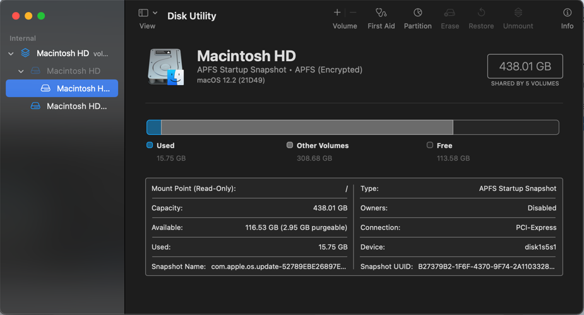This screenshot has width=584, height=315.
Task: Click the Info toolbar label
Action: [x=567, y=26]
